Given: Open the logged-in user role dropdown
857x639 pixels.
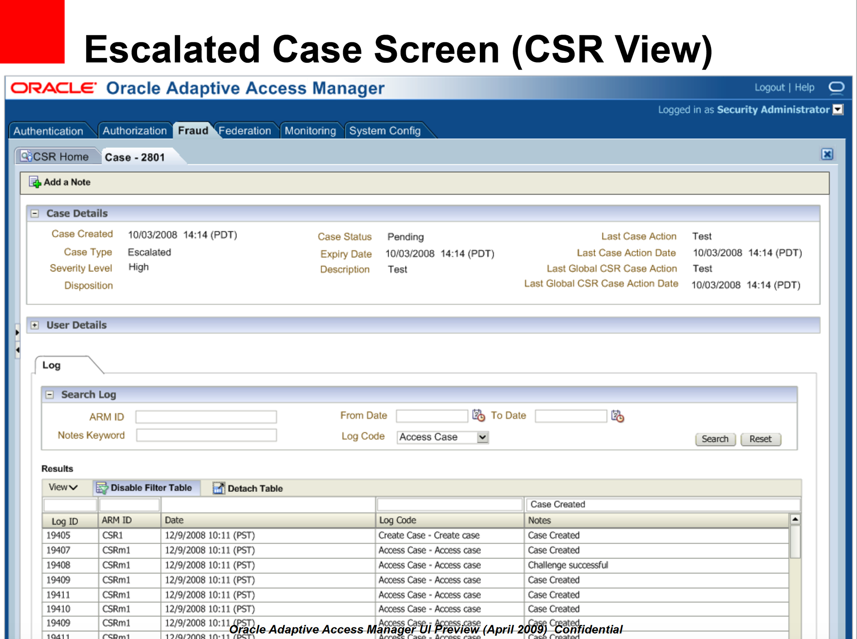Looking at the screenshot, I should pyautogui.click(x=838, y=110).
